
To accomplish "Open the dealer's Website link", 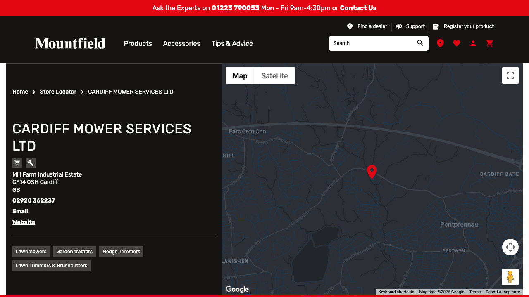I will [x=24, y=222].
